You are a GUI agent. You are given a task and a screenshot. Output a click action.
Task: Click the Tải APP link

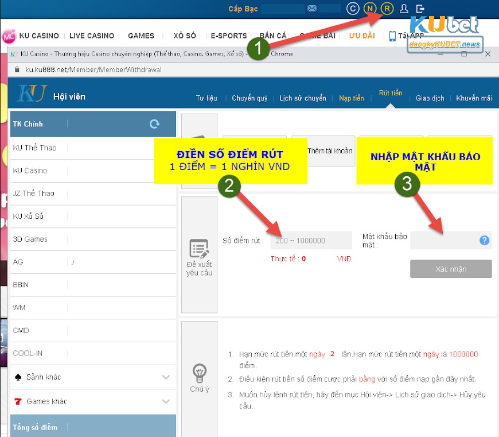(411, 36)
